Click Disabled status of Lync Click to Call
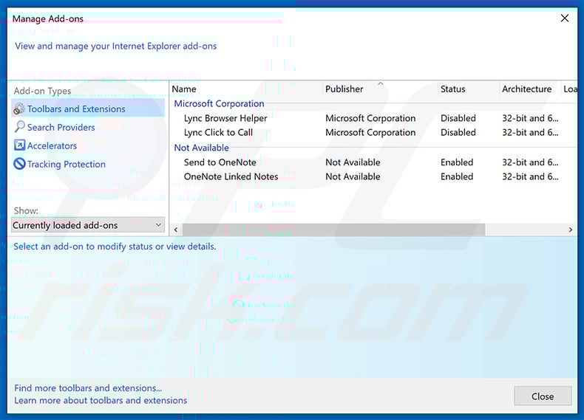Viewport: 584px width, 420px height. click(x=458, y=132)
